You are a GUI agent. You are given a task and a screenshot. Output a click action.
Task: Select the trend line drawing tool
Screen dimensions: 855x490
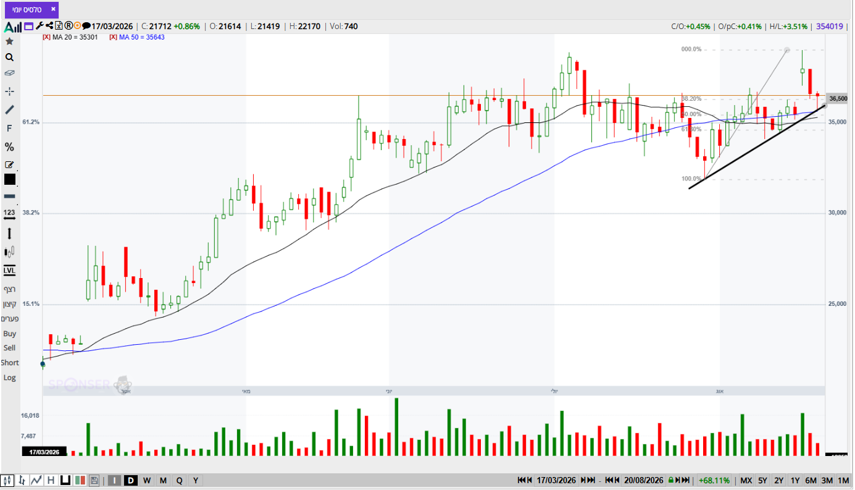9,109
